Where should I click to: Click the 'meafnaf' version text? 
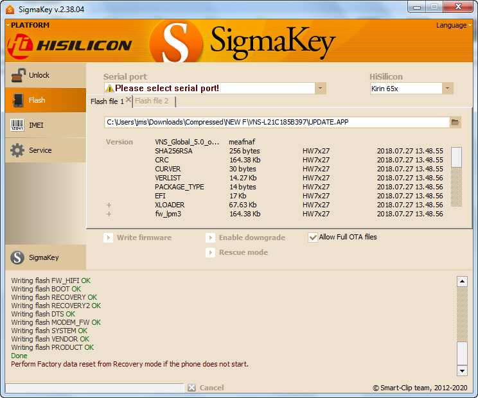point(242,142)
